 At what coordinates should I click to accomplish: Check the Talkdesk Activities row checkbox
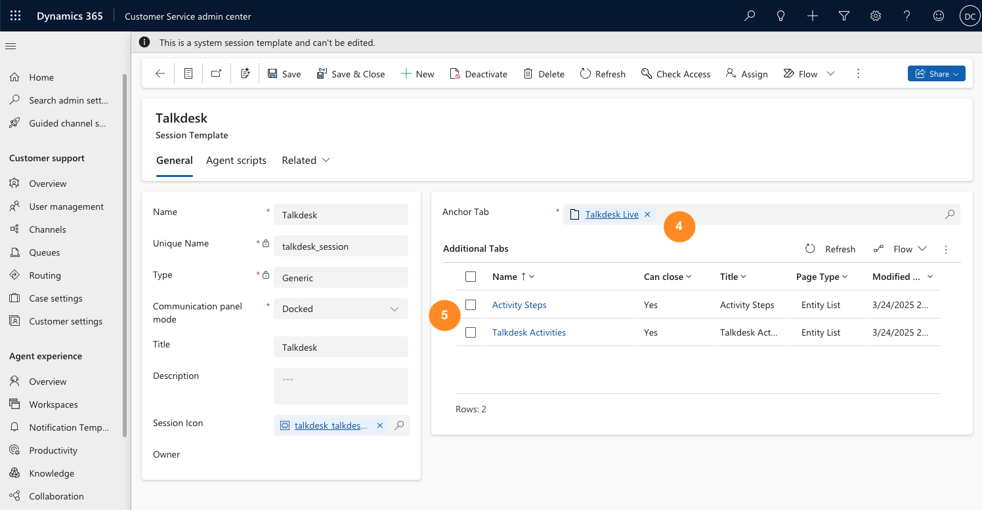click(471, 332)
